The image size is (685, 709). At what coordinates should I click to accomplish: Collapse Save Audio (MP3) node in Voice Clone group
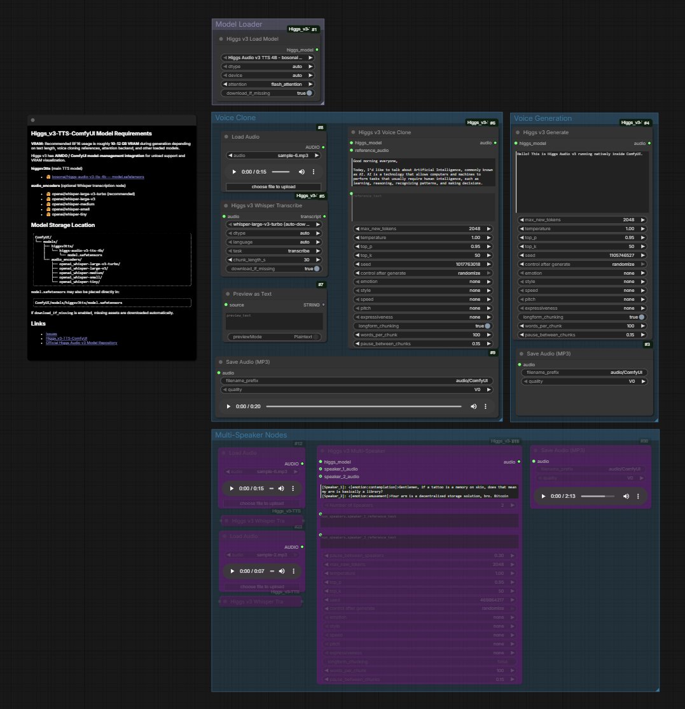click(221, 362)
